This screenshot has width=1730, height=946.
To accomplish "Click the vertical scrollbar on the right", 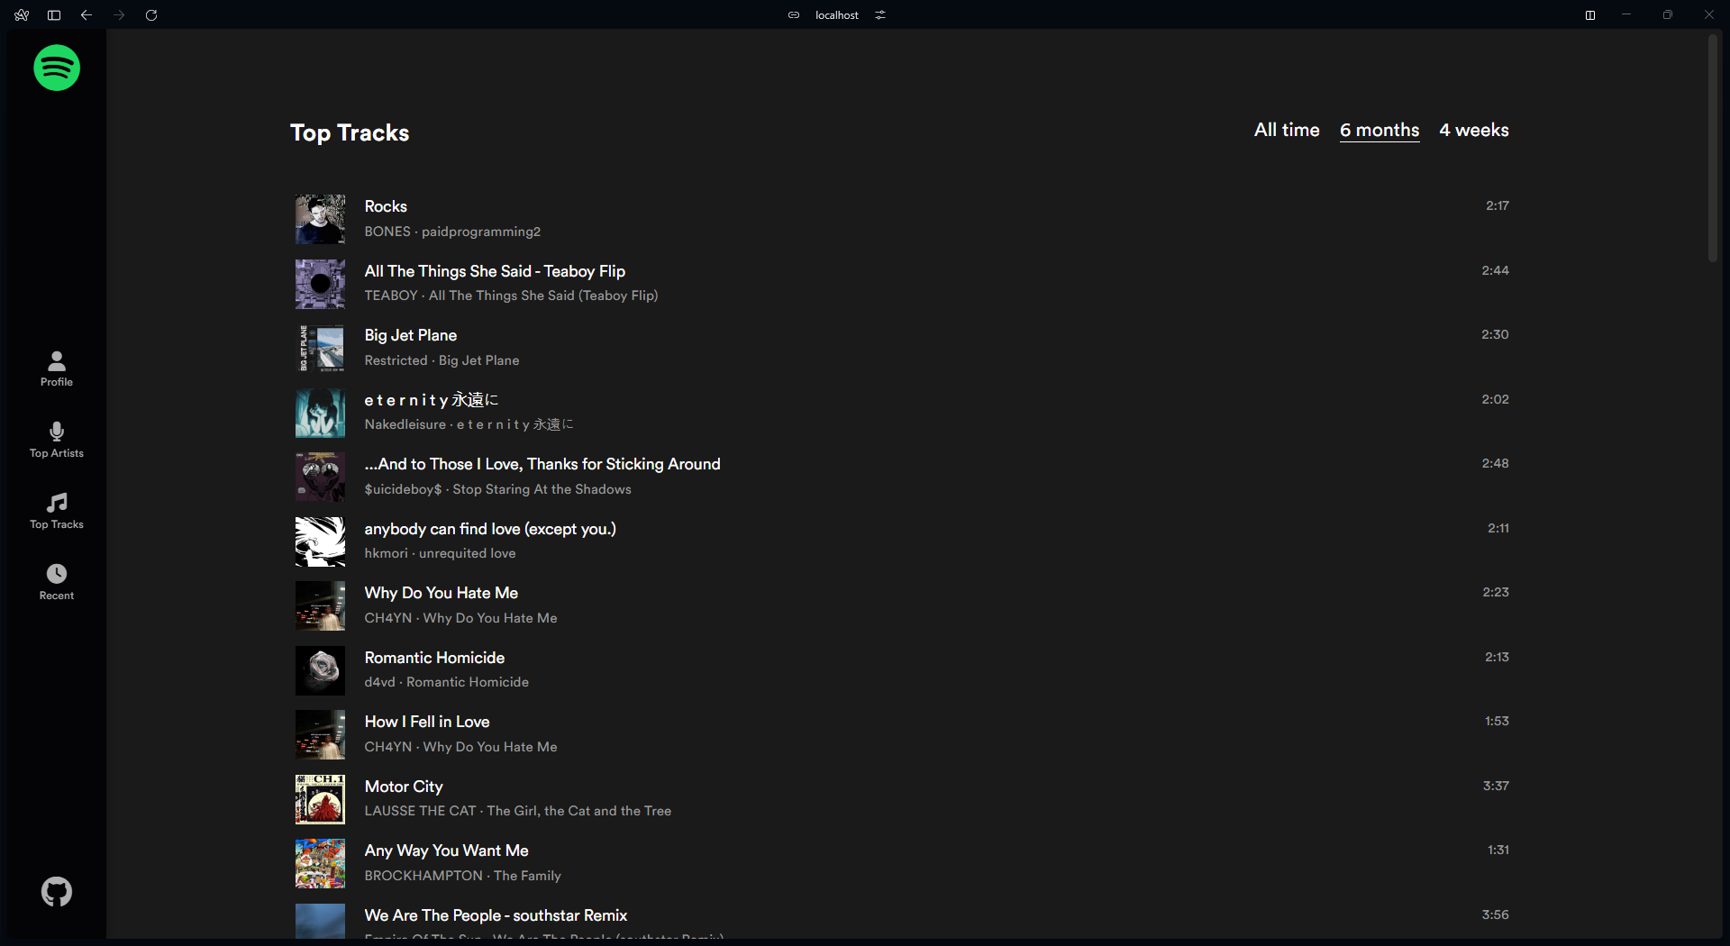I will coord(1713,149).
